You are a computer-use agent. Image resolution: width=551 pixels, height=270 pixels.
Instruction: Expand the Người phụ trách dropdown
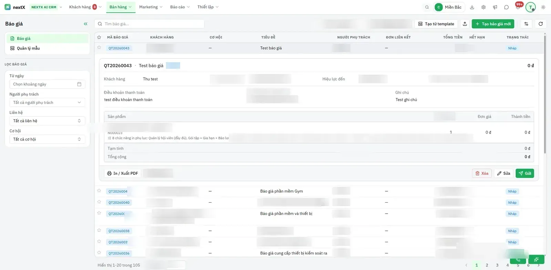[47, 102]
